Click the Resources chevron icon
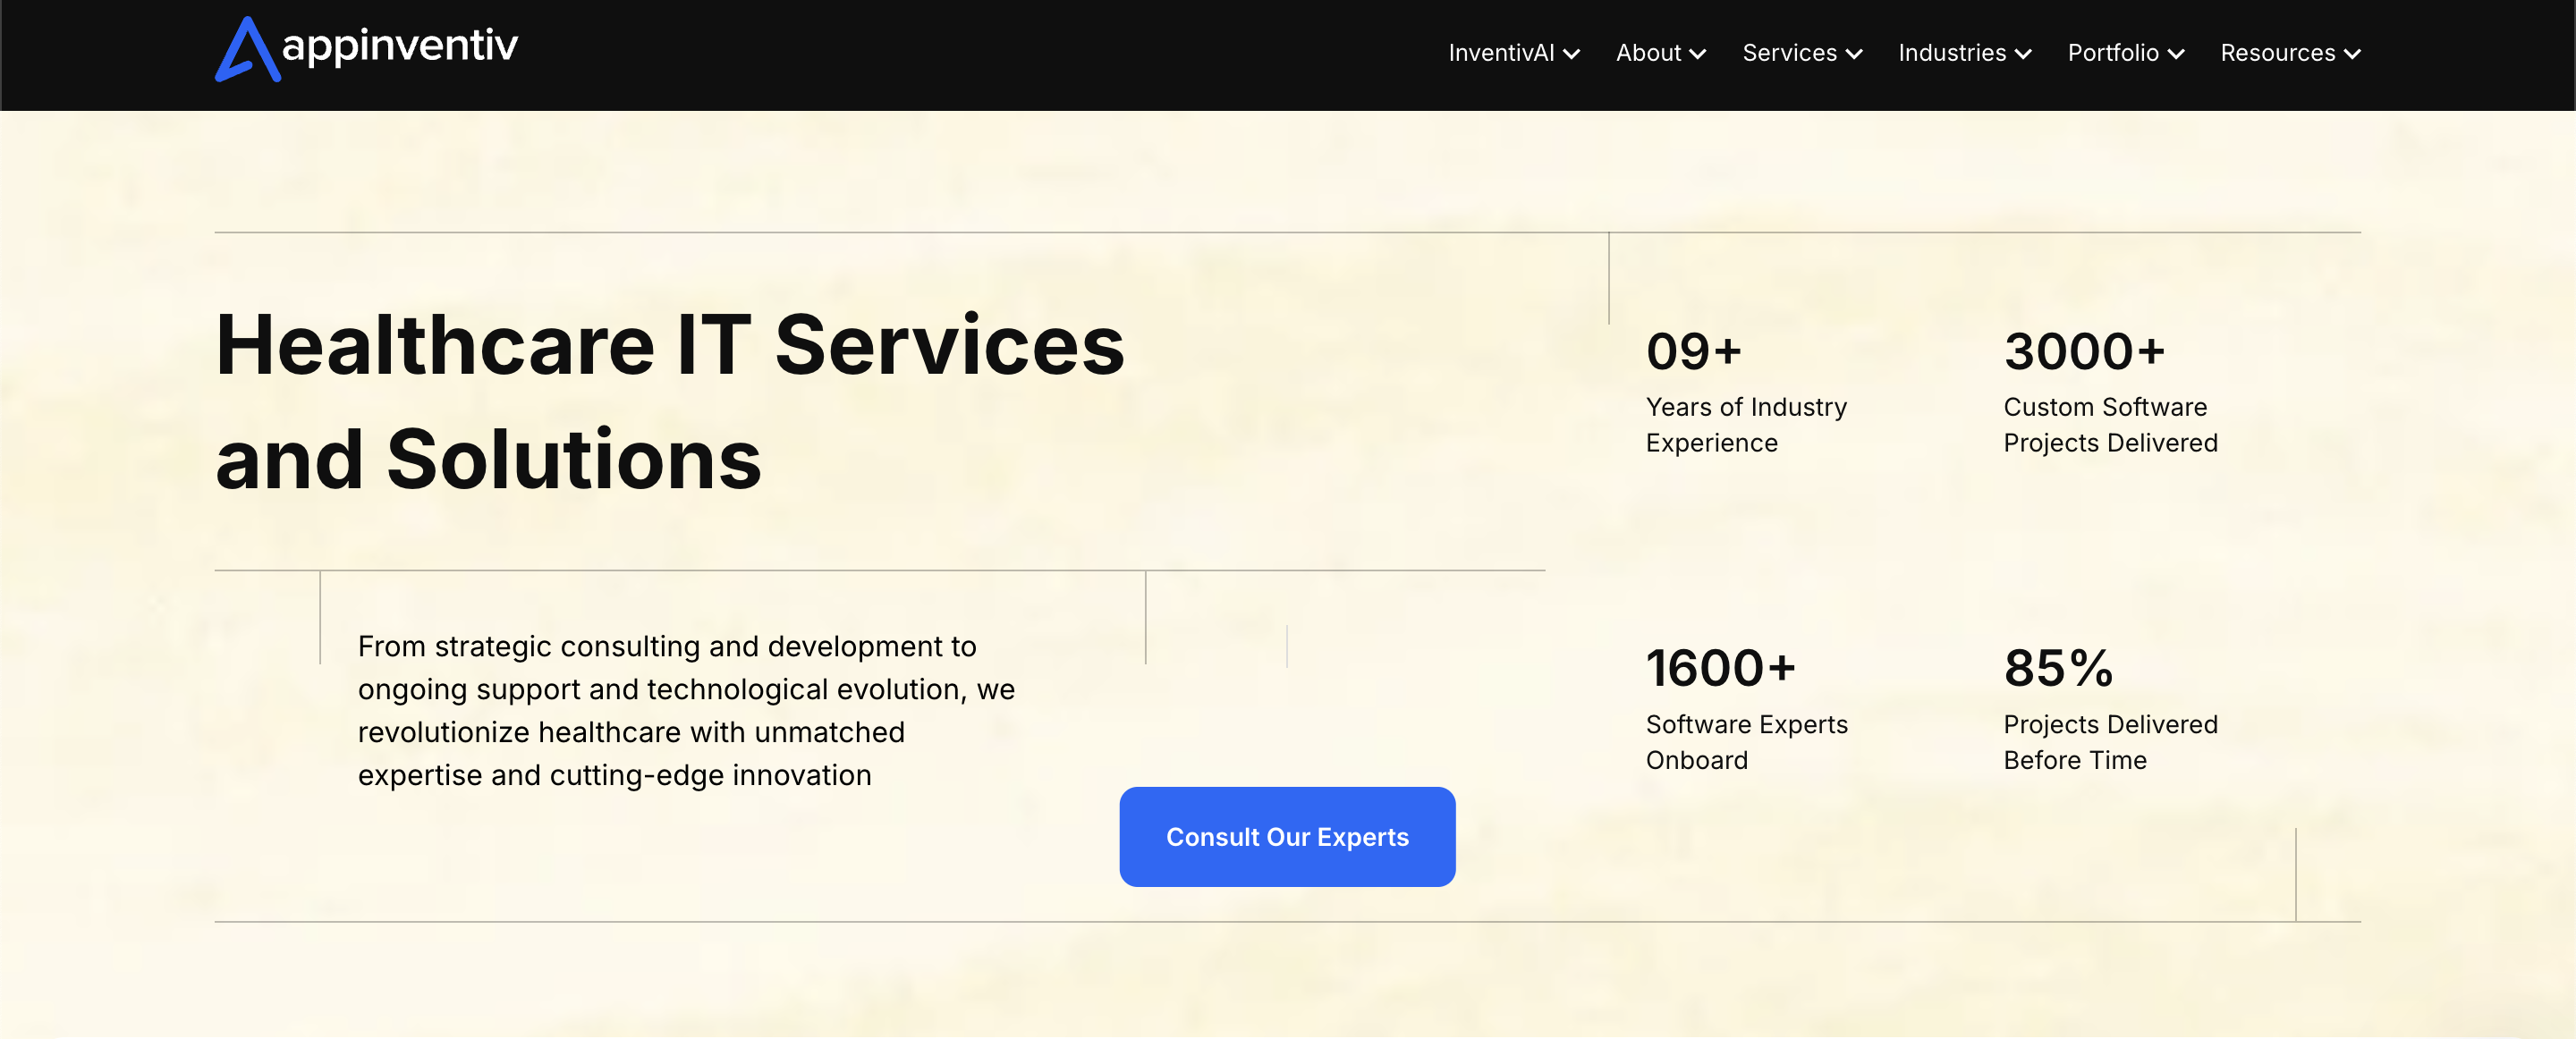This screenshot has width=2576, height=1039. (2353, 54)
